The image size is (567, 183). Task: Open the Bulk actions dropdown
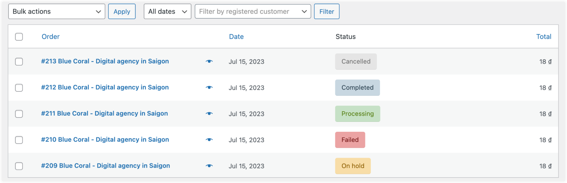click(x=57, y=11)
